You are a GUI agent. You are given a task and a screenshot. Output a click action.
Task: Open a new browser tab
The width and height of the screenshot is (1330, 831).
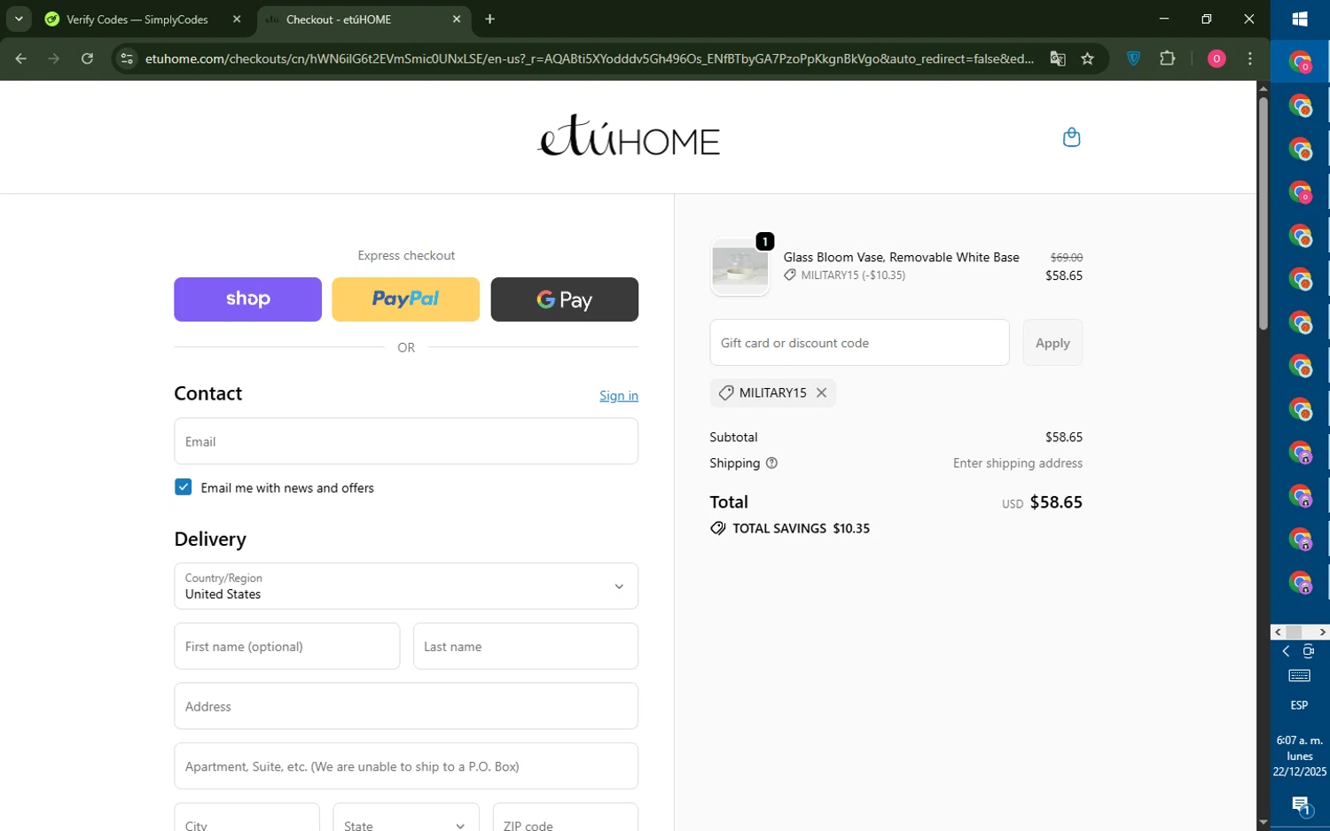[x=490, y=19]
